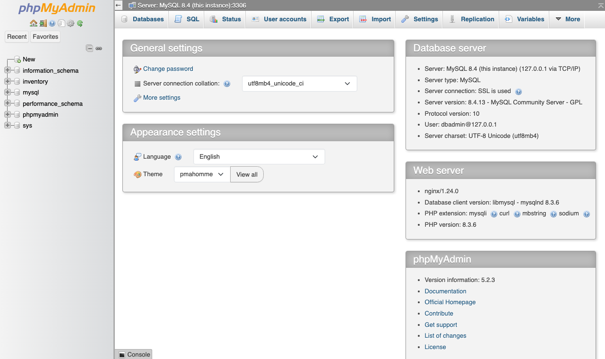Click the phpMyAdmin logo
This screenshot has width=605, height=359.
pos(57,9)
